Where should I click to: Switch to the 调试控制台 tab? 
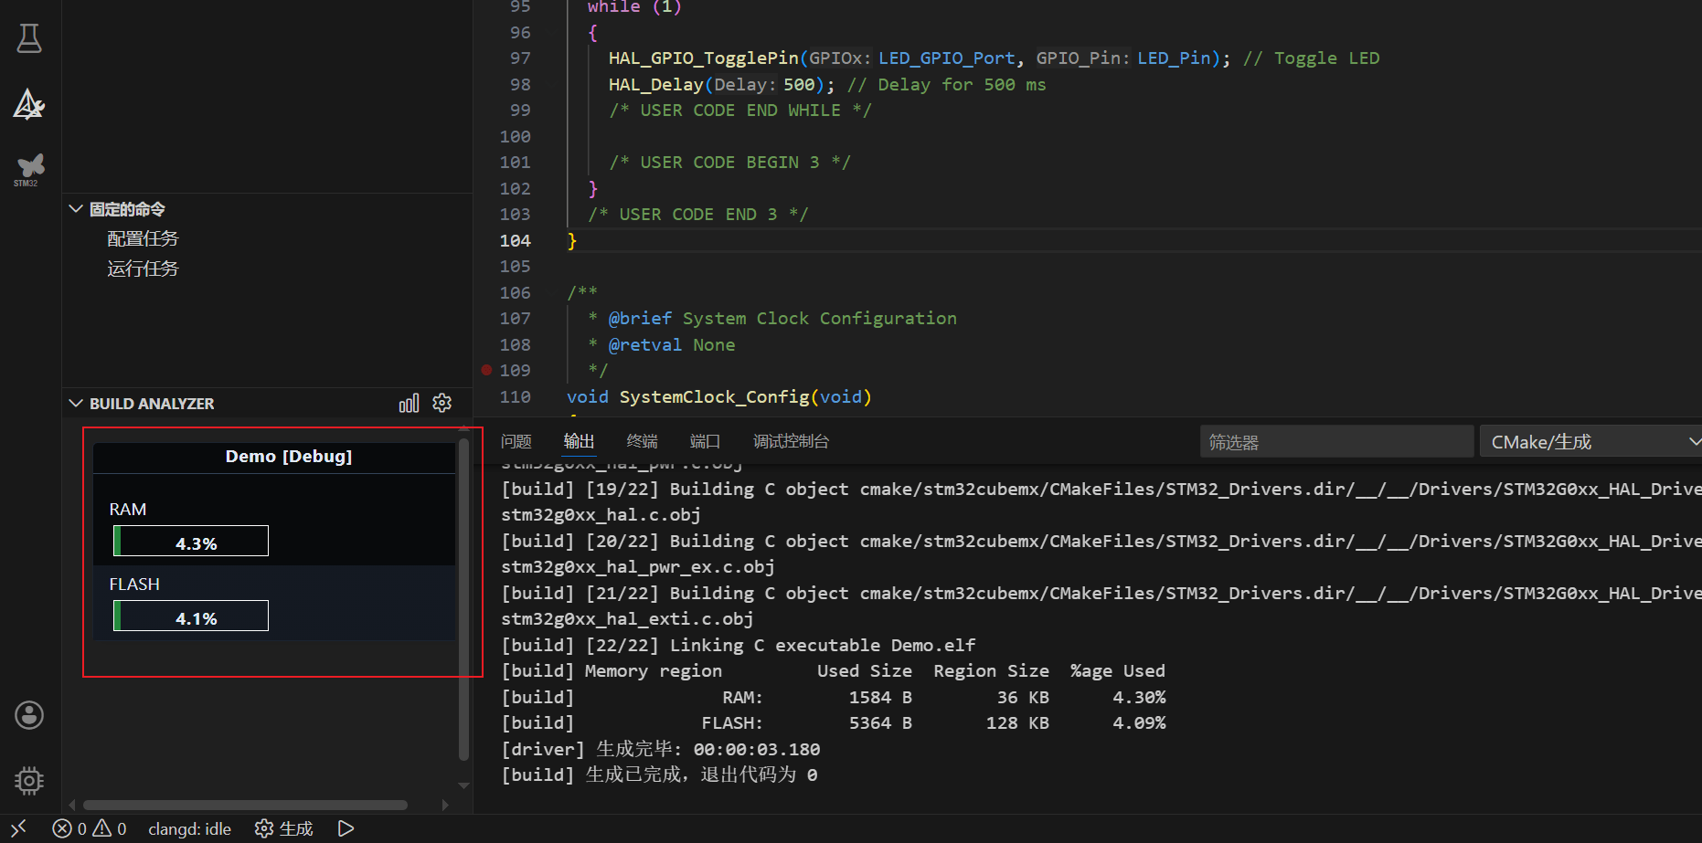pos(791,442)
